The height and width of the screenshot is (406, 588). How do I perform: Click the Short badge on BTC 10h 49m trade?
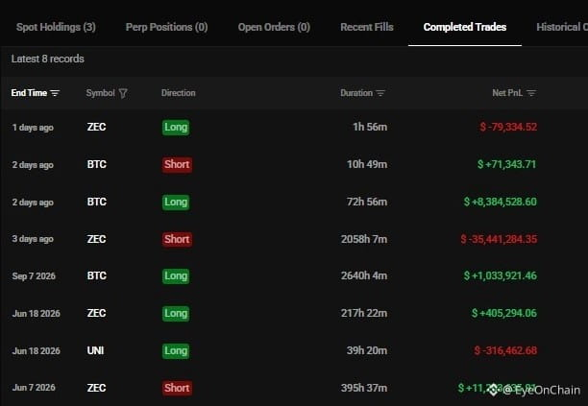pyautogui.click(x=177, y=164)
